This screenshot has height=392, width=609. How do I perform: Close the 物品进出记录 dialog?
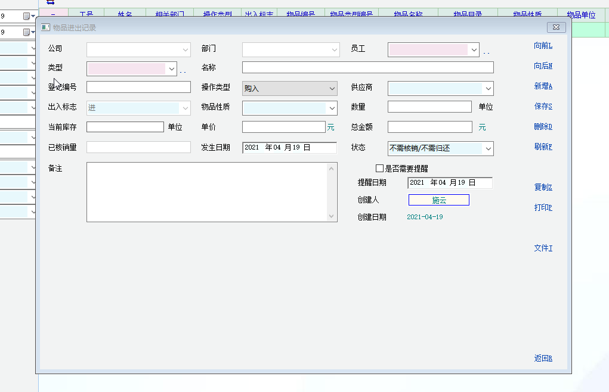coord(556,27)
